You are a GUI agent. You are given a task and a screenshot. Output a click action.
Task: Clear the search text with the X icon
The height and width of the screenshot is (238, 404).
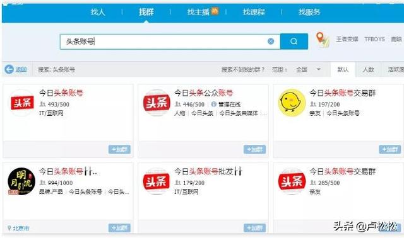coord(271,41)
